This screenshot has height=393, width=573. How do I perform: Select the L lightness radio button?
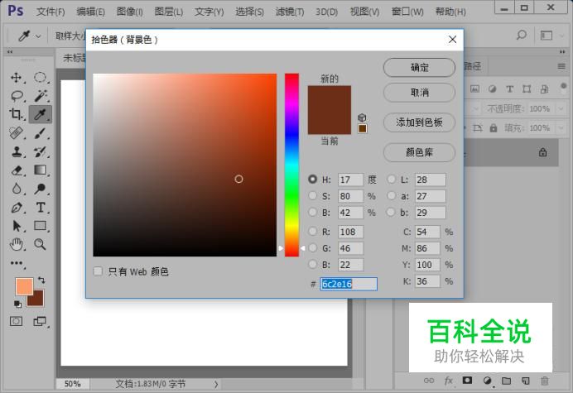point(392,180)
